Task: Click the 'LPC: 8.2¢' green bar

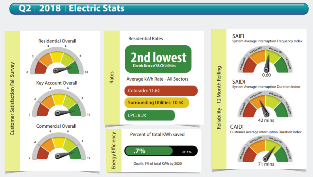Action: click(x=150, y=115)
